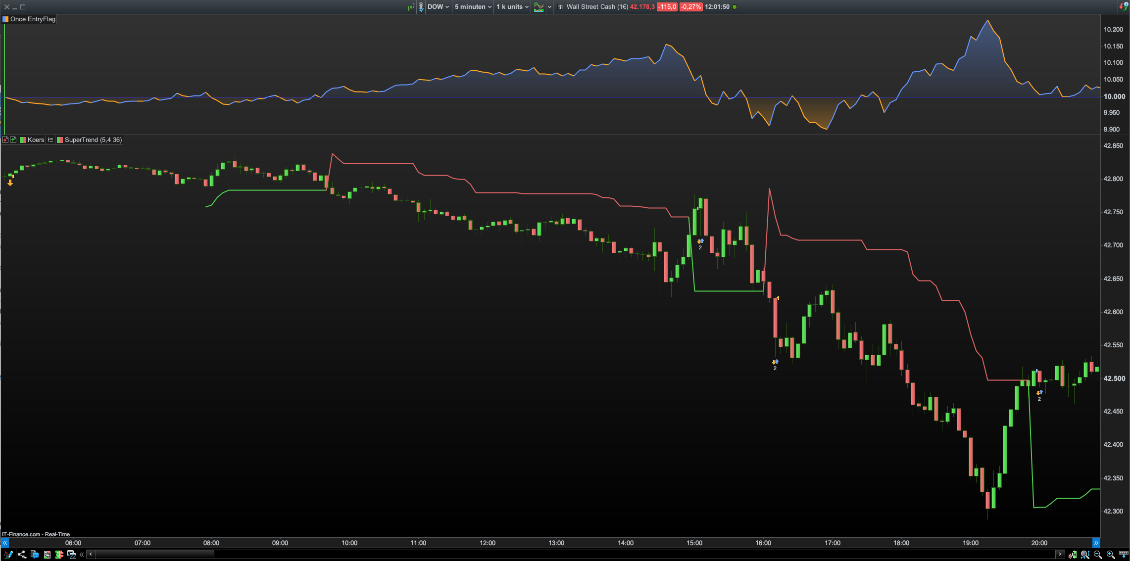Expand the 1 k units dropdown
This screenshot has height=561, width=1130.
click(512, 7)
